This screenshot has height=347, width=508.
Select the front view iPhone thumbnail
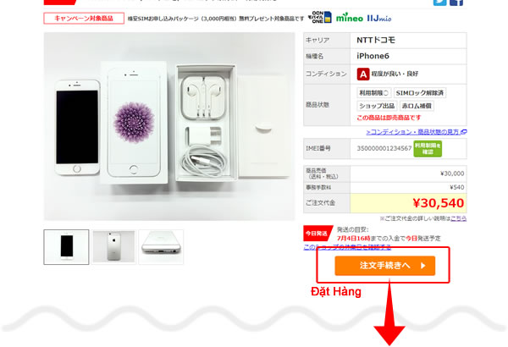point(66,247)
